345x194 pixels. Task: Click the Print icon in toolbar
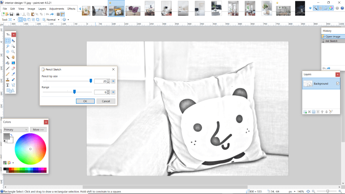click(x=18, y=14)
